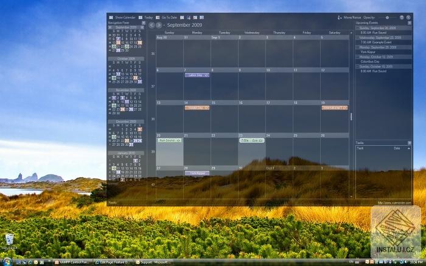Image resolution: width=426 pixels, height=266 pixels.
Task: Select week number 37 in month view
Action: [153, 86]
